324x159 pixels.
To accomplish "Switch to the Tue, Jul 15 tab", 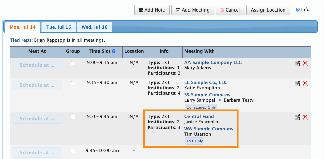I will (x=59, y=27).
